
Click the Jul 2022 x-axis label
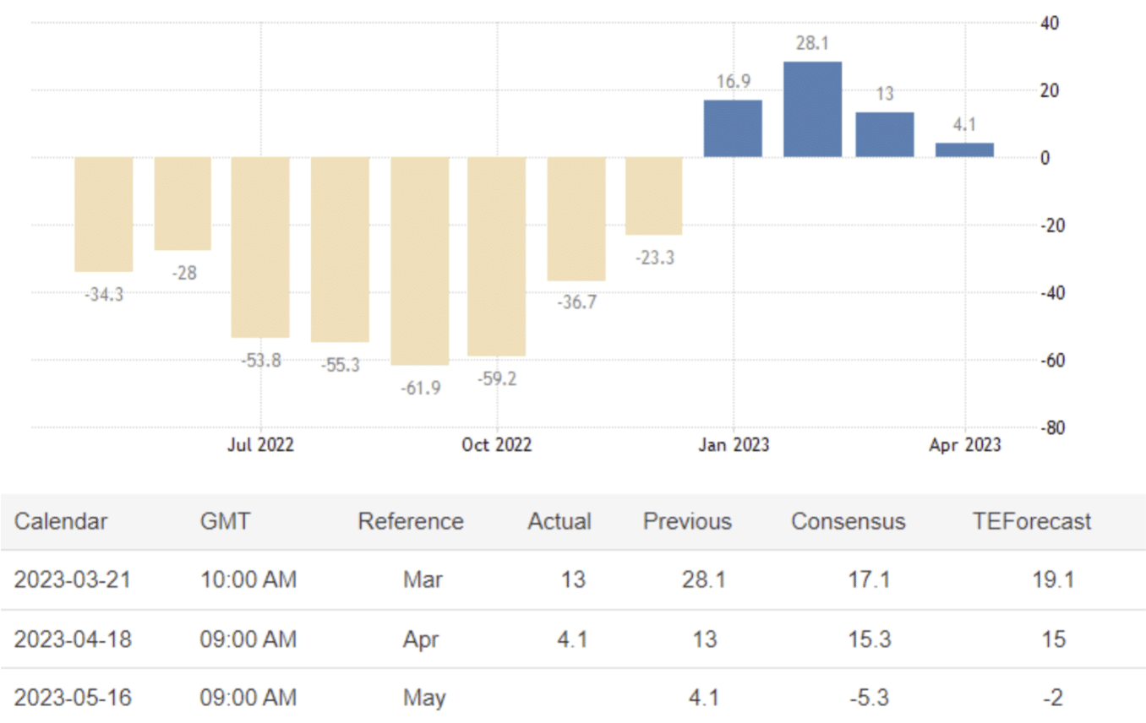[260, 445]
